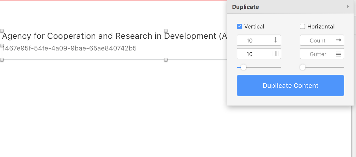Click the gutter value input showing 10

[254, 54]
